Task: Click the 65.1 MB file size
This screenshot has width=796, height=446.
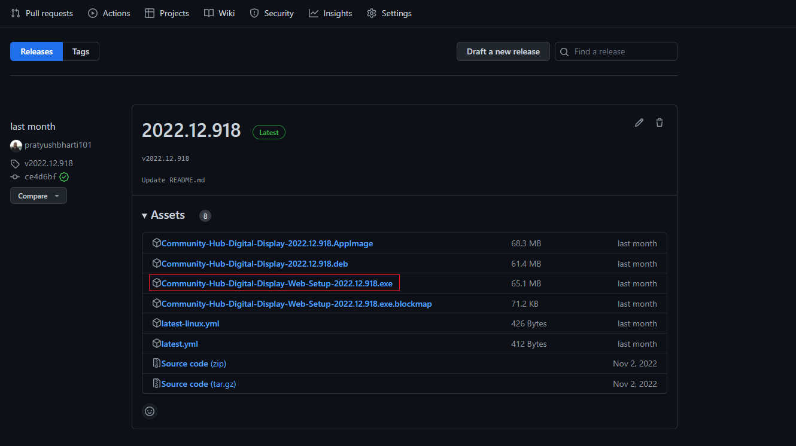Action: click(x=526, y=283)
